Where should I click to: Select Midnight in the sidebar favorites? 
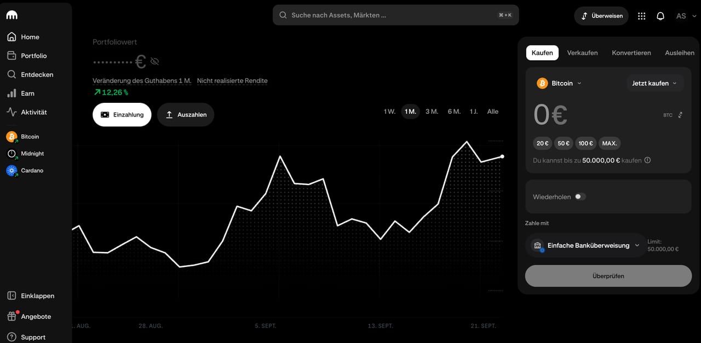(25, 154)
